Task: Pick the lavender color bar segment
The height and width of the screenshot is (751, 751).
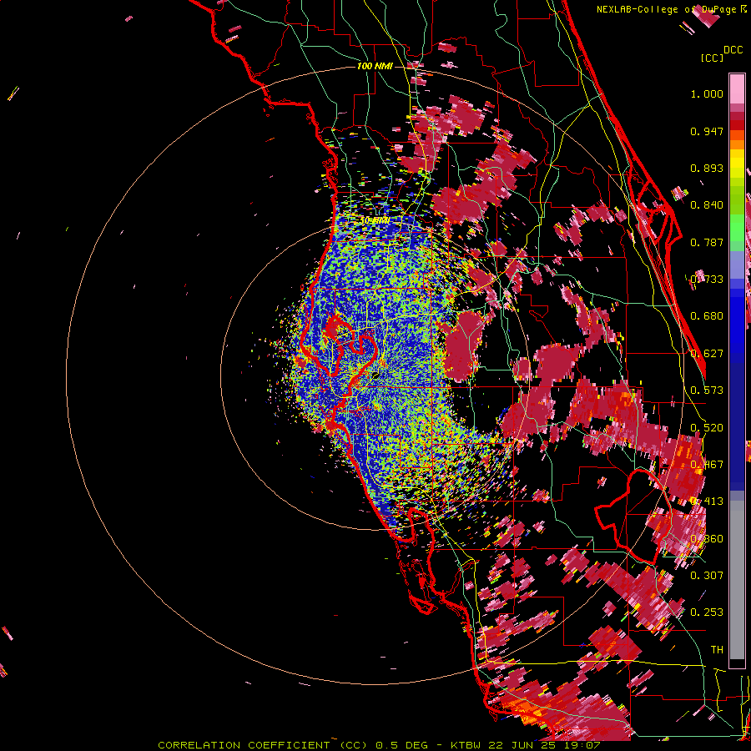Action: click(737, 265)
